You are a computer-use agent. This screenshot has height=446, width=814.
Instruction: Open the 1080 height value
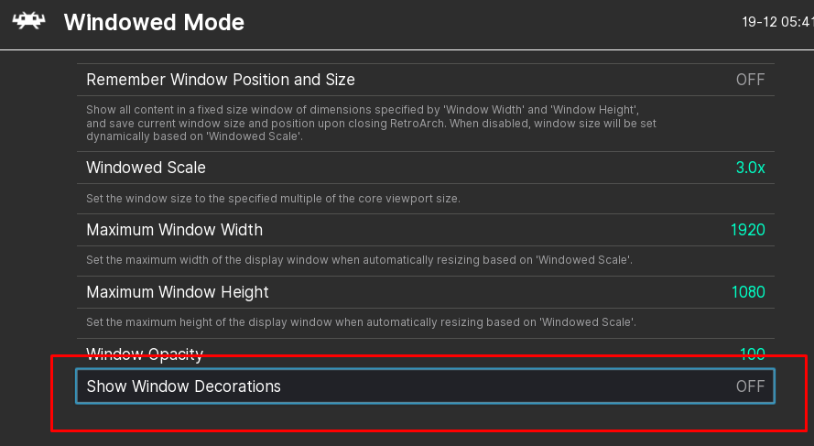748,292
